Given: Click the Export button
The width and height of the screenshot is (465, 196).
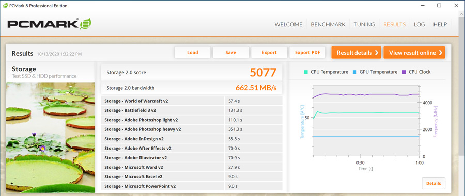Looking at the screenshot, I should pyautogui.click(x=269, y=53).
